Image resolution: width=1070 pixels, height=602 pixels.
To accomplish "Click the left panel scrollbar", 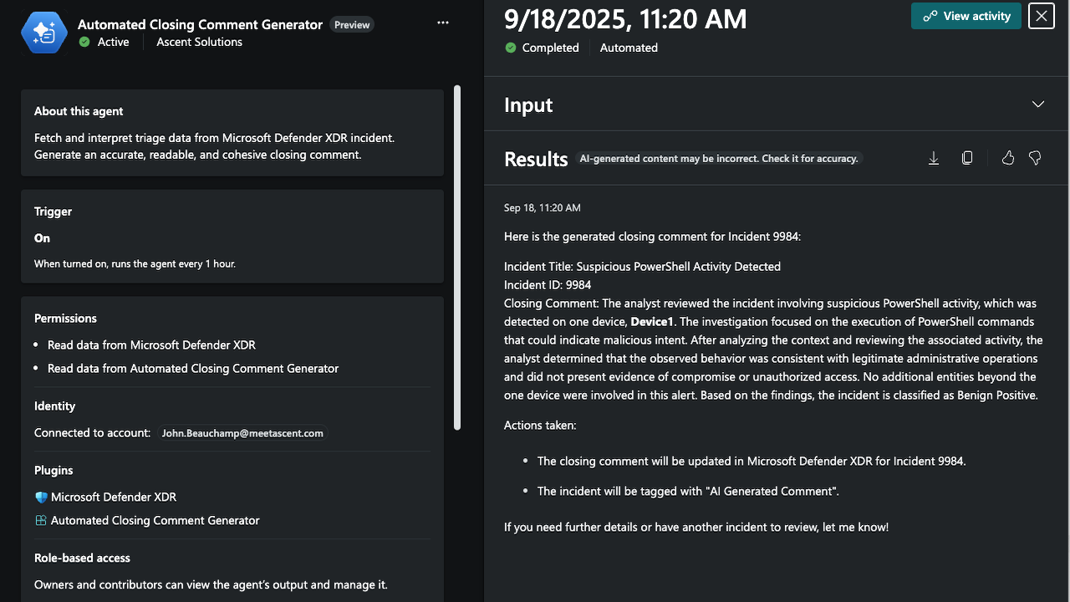I will pyautogui.click(x=457, y=258).
